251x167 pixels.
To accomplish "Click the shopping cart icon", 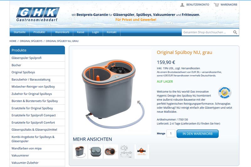I will tap(216, 5).
